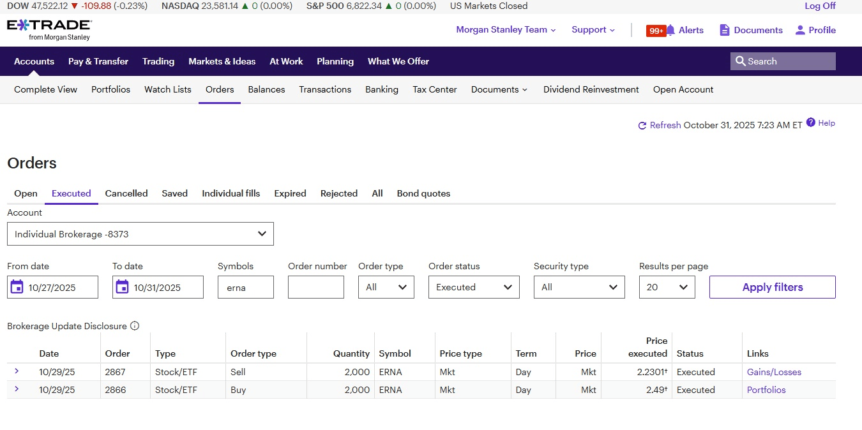Open the Alerts bell icon
The height and width of the screenshot is (430, 862).
(670, 30)
